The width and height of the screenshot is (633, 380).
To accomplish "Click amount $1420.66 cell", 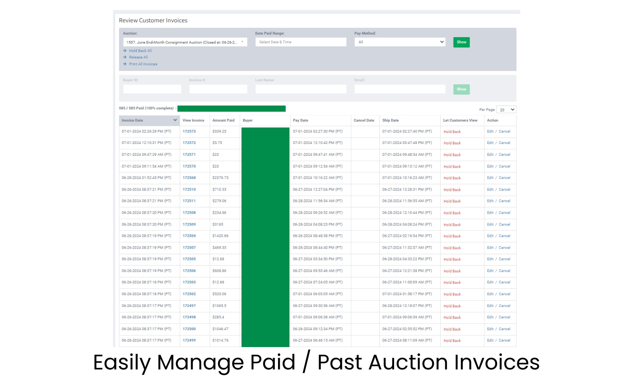I will click(220, 236).
